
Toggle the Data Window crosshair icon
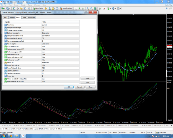(17, 9)
